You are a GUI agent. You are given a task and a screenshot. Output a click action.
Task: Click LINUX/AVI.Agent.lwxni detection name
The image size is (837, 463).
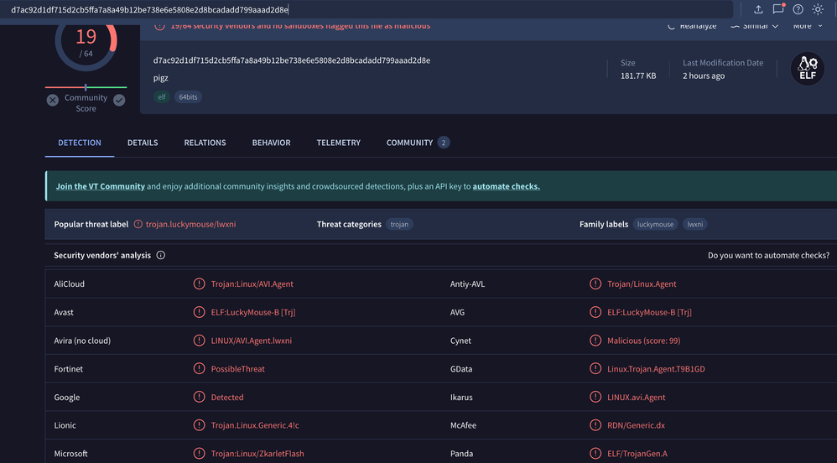coord(252,341)
